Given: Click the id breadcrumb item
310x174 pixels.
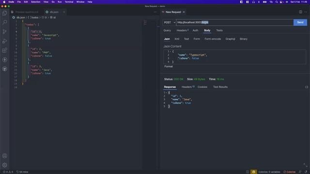Looking at the screenshot, I should pyautogui.click(x=53, y=17).
